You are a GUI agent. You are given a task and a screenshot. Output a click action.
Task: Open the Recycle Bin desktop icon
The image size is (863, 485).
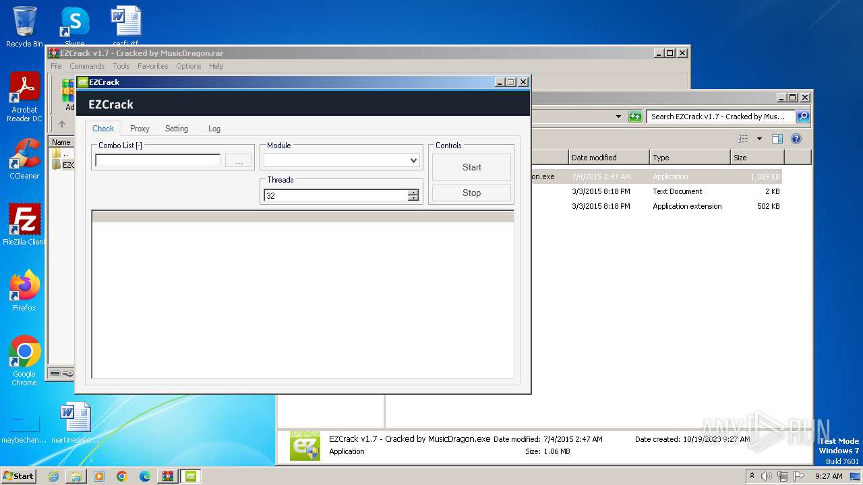(24, 27)
